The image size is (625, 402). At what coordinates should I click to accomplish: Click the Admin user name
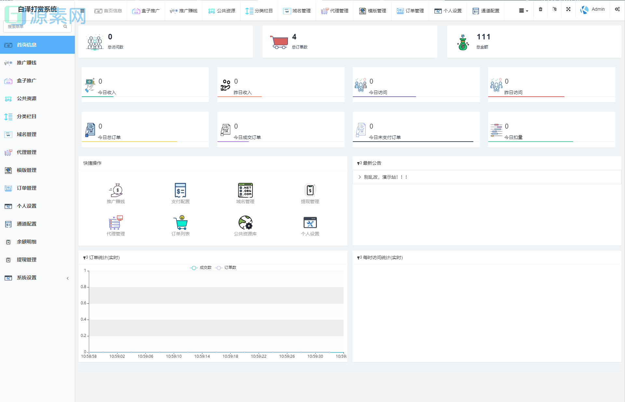[x=598, y=9]
